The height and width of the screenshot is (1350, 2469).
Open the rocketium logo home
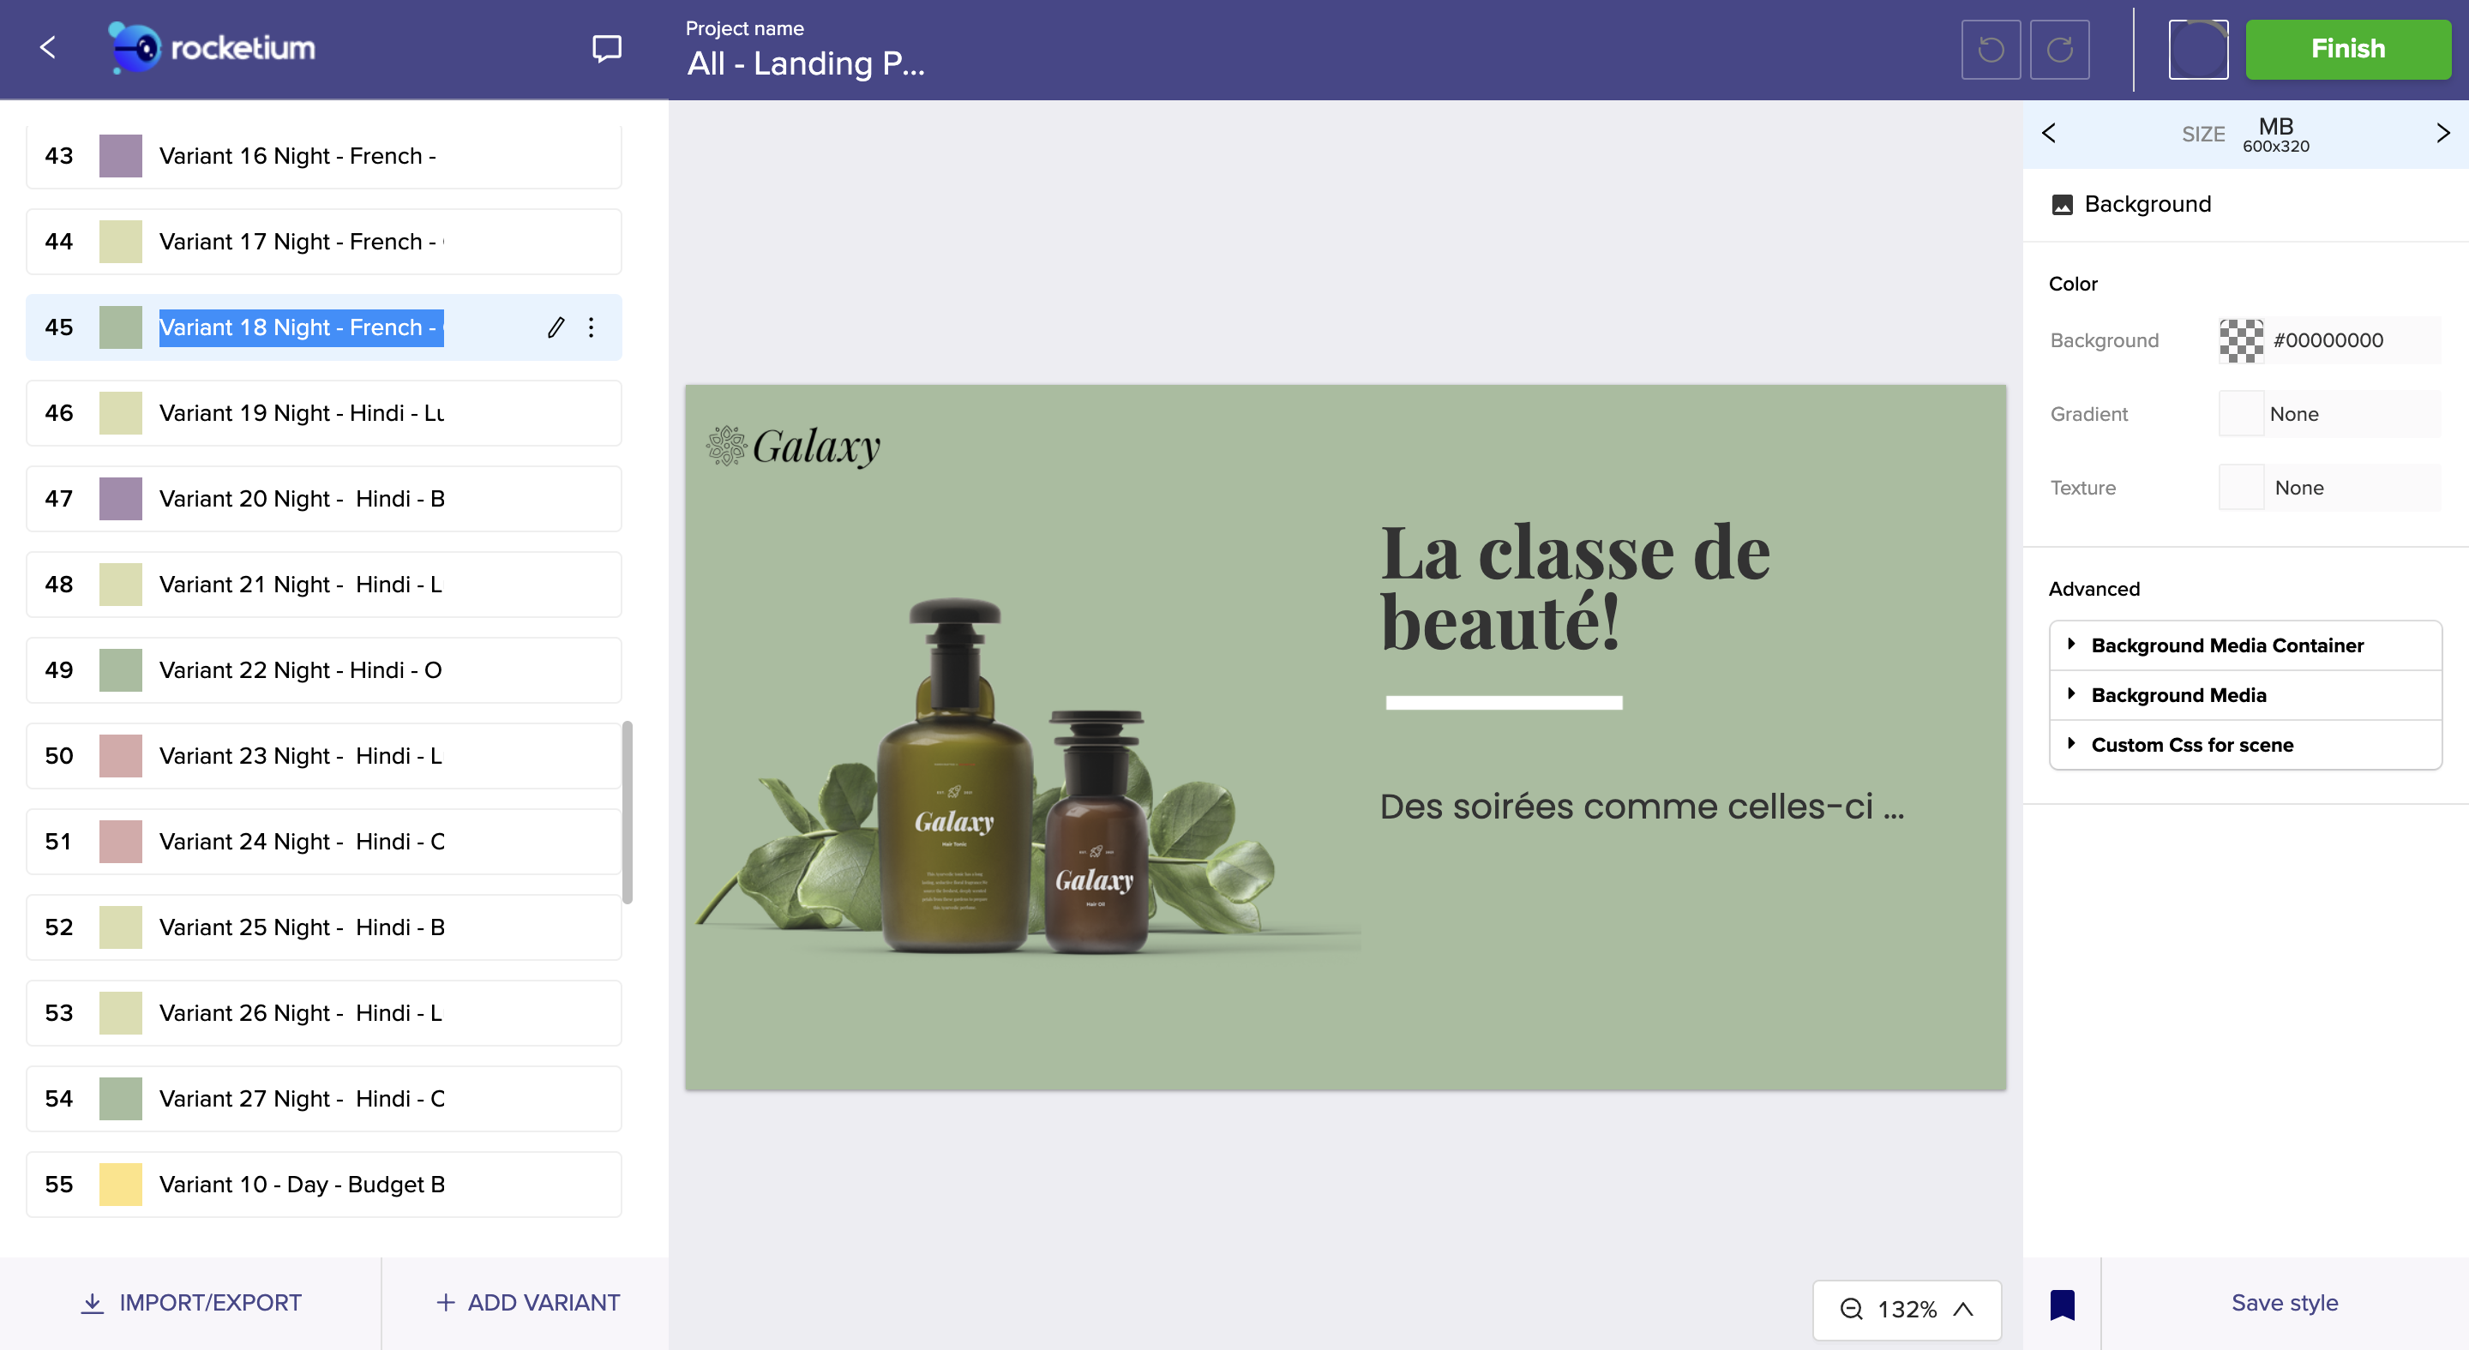[x=211, y=47]
